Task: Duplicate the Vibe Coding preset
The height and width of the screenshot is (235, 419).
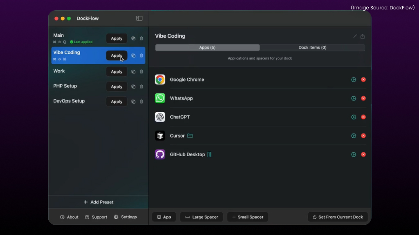Action: [x=133, y=55]
